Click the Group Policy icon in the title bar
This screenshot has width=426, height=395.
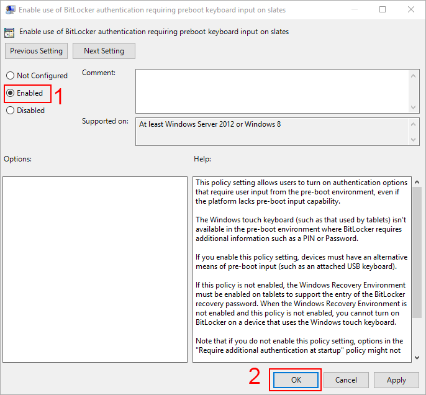(x=10, y=10)
